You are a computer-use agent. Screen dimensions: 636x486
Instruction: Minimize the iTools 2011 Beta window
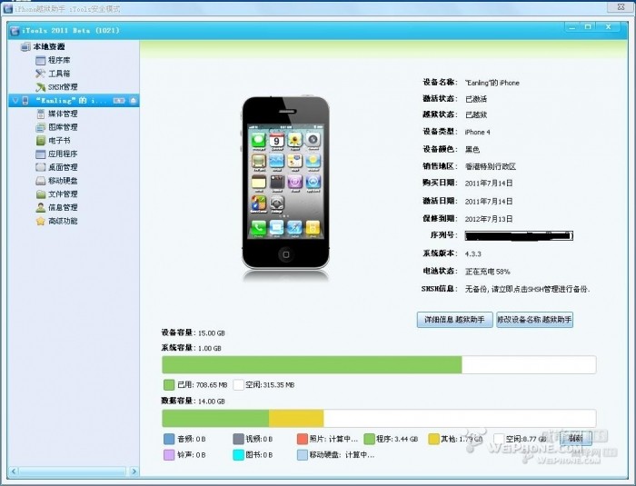click(x=572, y=26)
